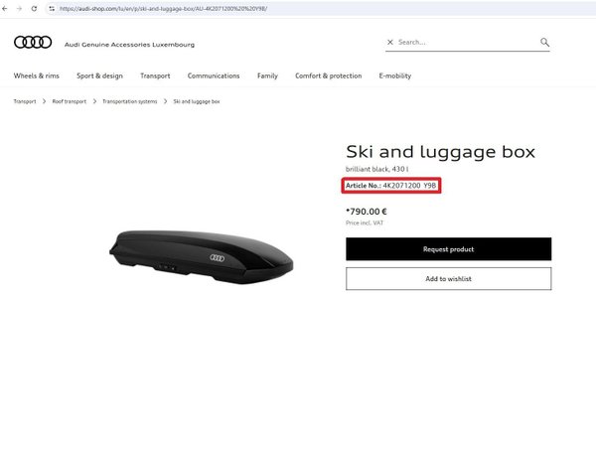The width and height of the screenshot is (596, 453).
Task: Follow the Transportation systems breadcrumb link
Action: (x=129, y=101)
